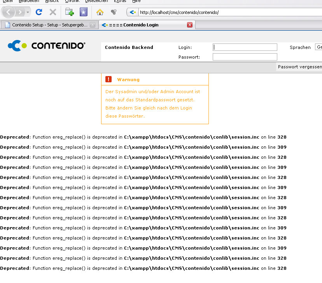Close the Contenido Login tab

190,25
